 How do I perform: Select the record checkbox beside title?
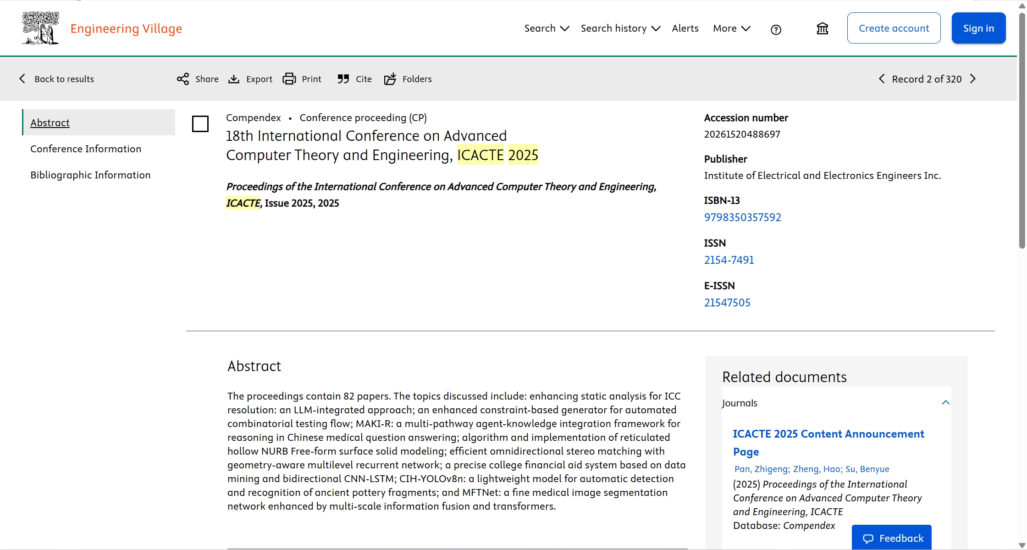(200, 124)
